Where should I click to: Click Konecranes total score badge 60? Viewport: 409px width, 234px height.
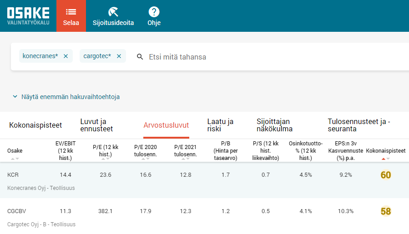pyautogui.click(x=386, y=175)
